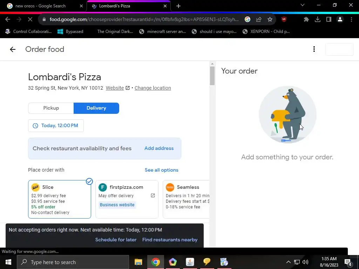Open File Explorer from taskbar
This screenshot has width=359, height=269.
click(x=138, y=262)
